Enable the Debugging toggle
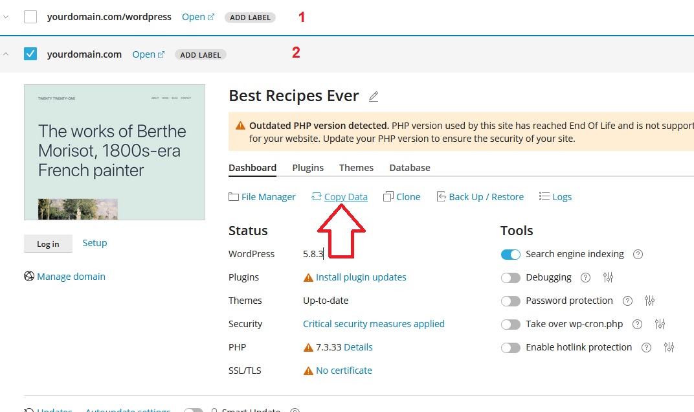 click(511, 278)
